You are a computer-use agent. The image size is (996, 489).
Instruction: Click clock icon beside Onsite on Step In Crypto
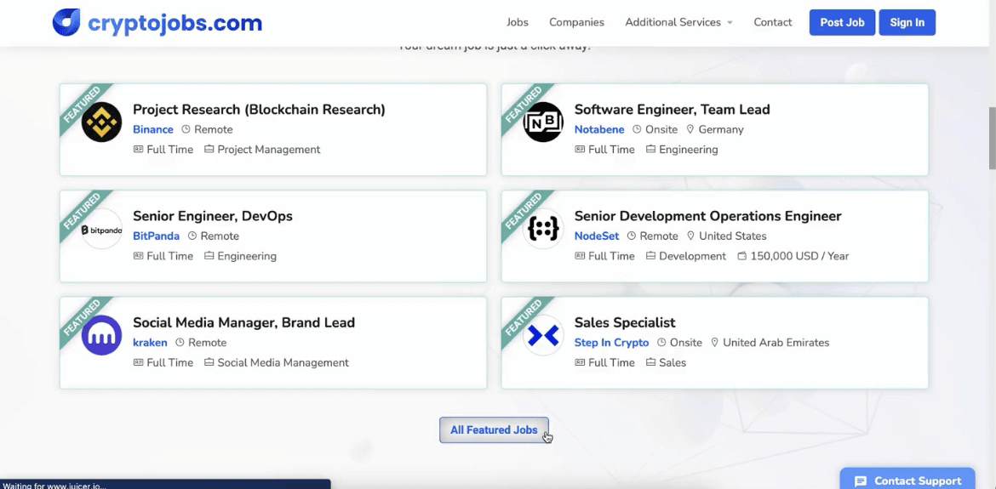(x=661, y=343)
